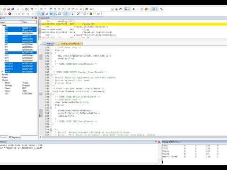
Task: Pin the Command panel
Action: pos(156,142)
